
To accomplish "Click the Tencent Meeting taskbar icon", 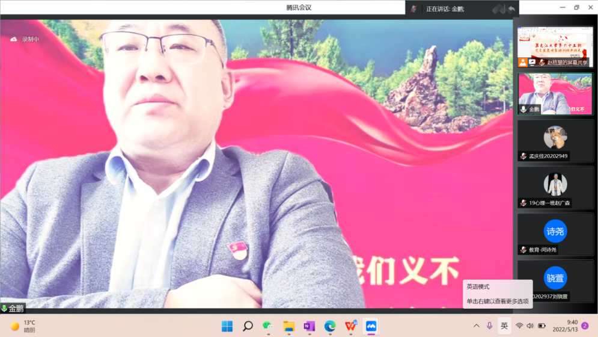I will tap(371, 326).
